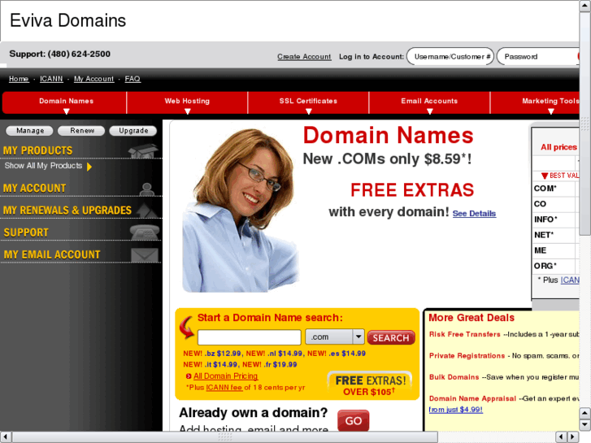Open MY ACCOUNT sidebar section
This screenshot has width=591, height=443.
pos(34,188)
